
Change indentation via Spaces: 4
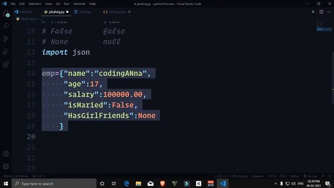click(258, 177)
